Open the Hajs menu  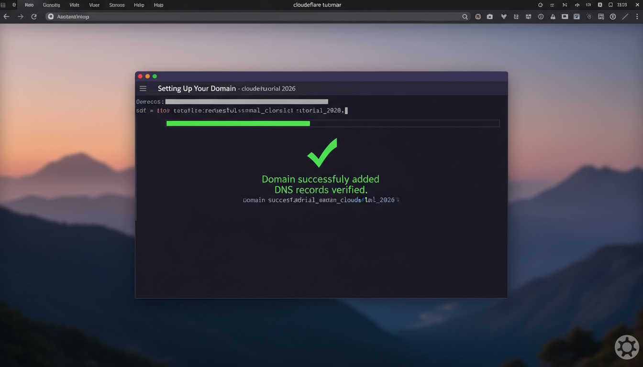159,5
